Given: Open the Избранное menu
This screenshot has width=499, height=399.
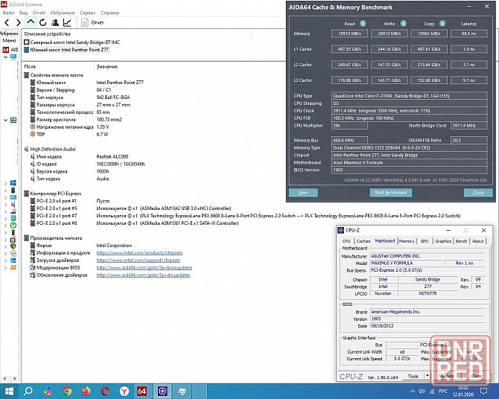Looking at the screenshot, I should 63,13.
